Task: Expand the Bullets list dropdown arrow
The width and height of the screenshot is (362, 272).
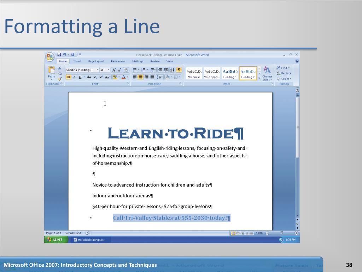Action: coord(139,70)
